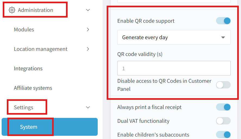The image size is (241, 139).
Task: Collapse the Settings section chevron
Action: coord(88,107)
